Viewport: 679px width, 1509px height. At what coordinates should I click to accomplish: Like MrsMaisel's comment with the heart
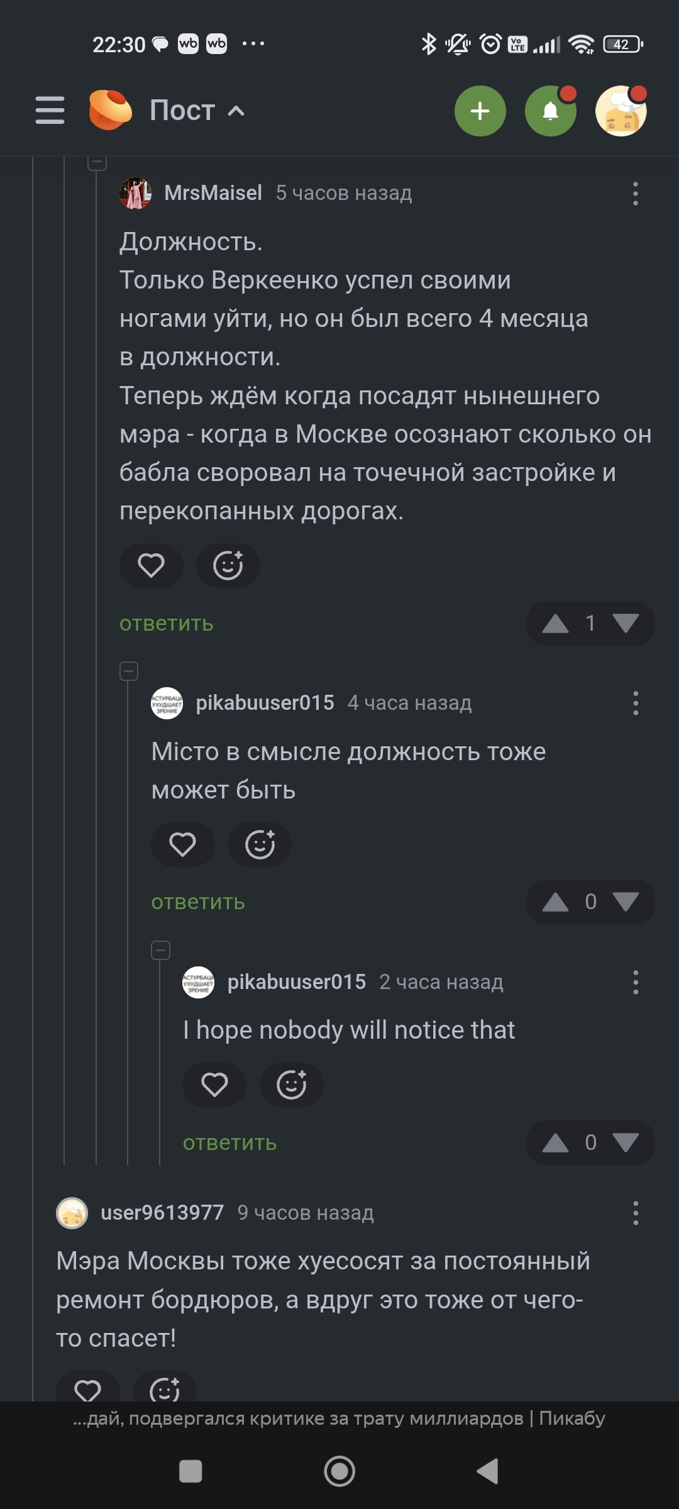pos(152,565)
